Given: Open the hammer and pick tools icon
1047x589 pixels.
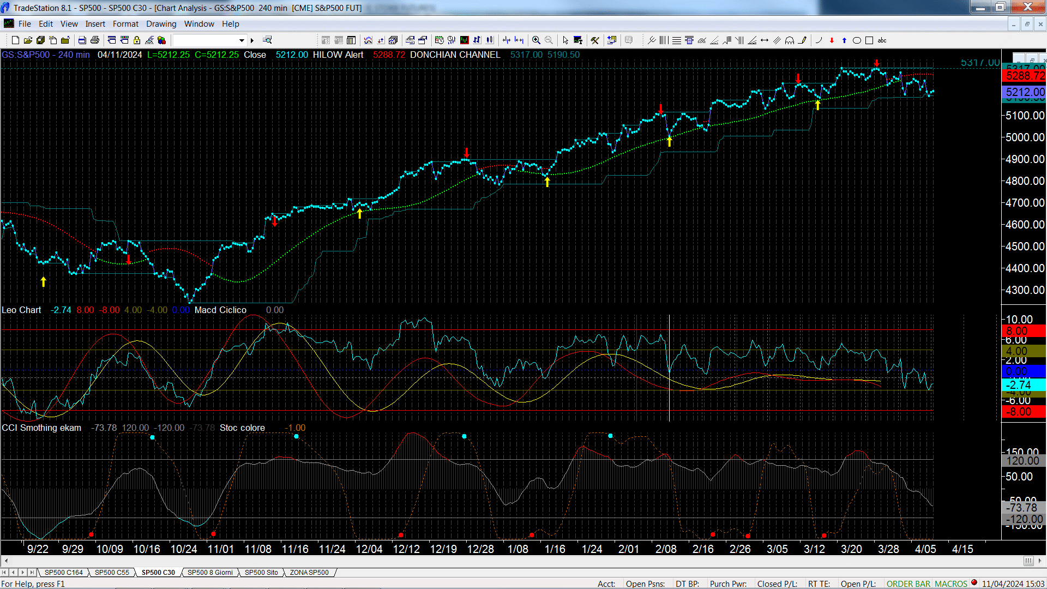Looking at the screenshot, I should (x=595, y=40).
